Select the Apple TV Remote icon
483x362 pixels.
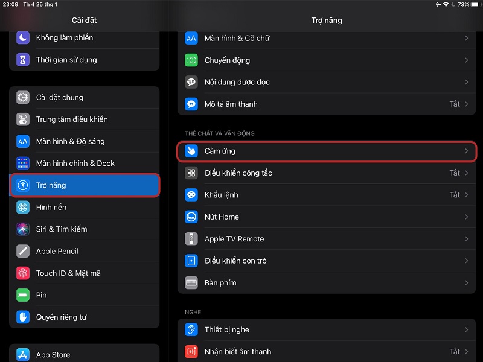pyautogui.click(x=191, y=238)
